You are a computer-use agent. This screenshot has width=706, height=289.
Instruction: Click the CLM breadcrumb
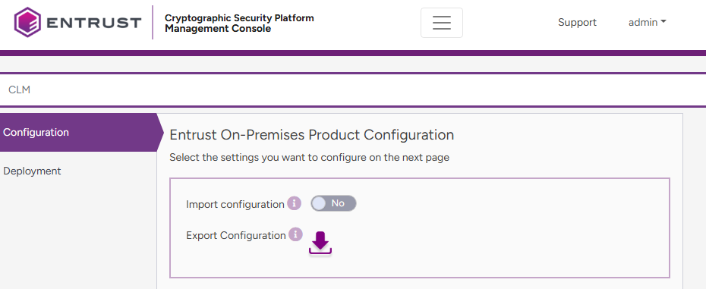click(20, 90)
